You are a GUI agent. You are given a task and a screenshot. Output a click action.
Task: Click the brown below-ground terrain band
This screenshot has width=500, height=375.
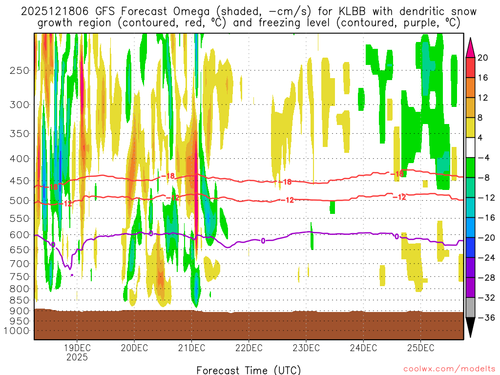pos(249,325)
